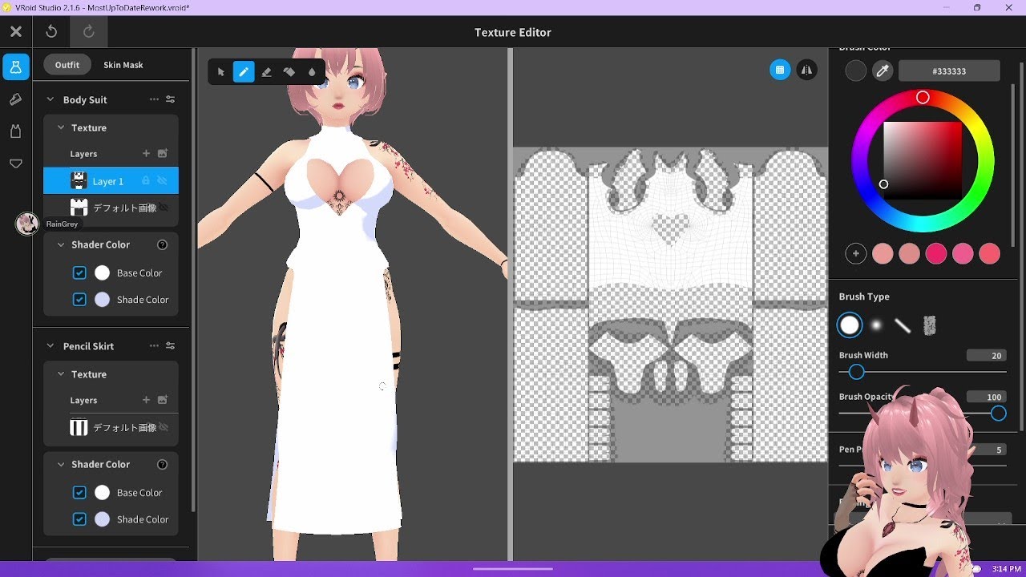Select the hard round brush type
Image resolution: width=1026 pixels, height=577 pixels.
point(850,325)
